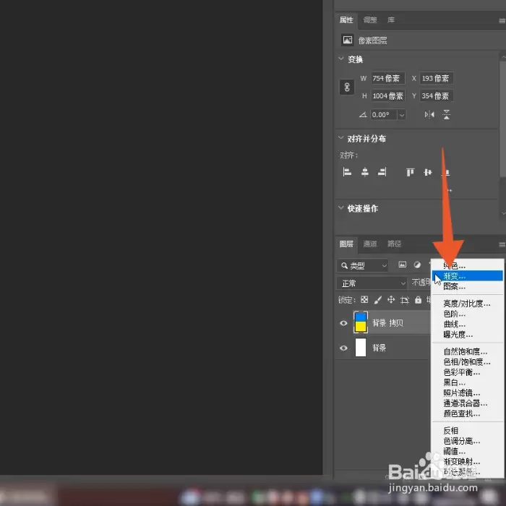Viewport: 506px width, 506px height.
Task: Switch to the 通道 tab
Action: click(370, 244)
